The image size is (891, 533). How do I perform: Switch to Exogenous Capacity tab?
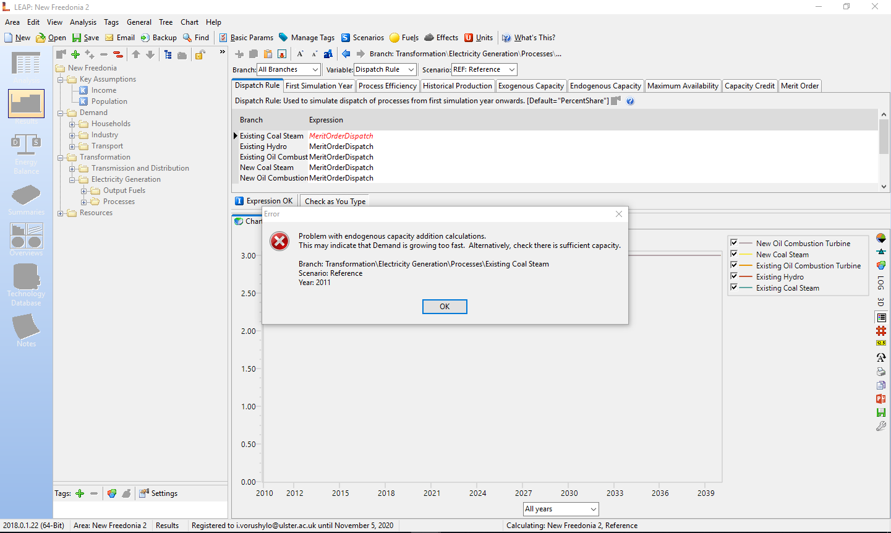point(531,86)
